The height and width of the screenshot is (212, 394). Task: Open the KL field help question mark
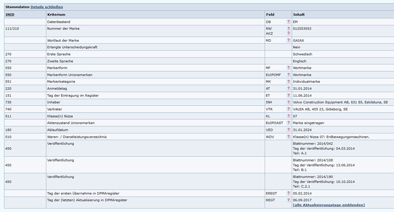click(288, 116)
